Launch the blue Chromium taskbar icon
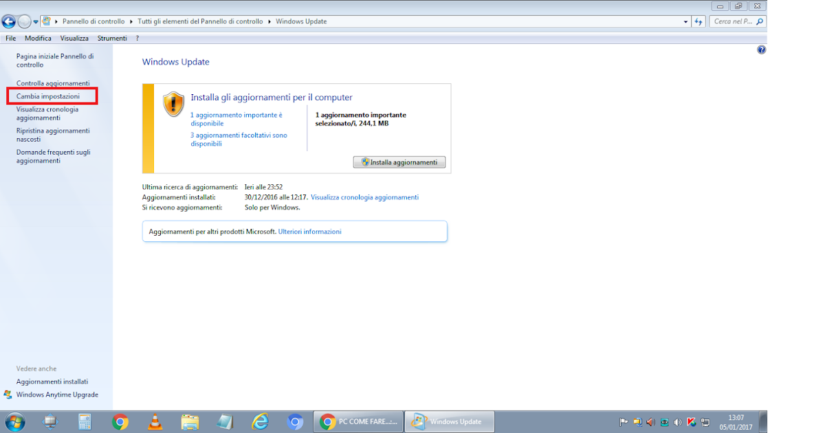Image resolution: width=825 pixels, height=433 pixels. pyautogui.click(x=295, y=421)
